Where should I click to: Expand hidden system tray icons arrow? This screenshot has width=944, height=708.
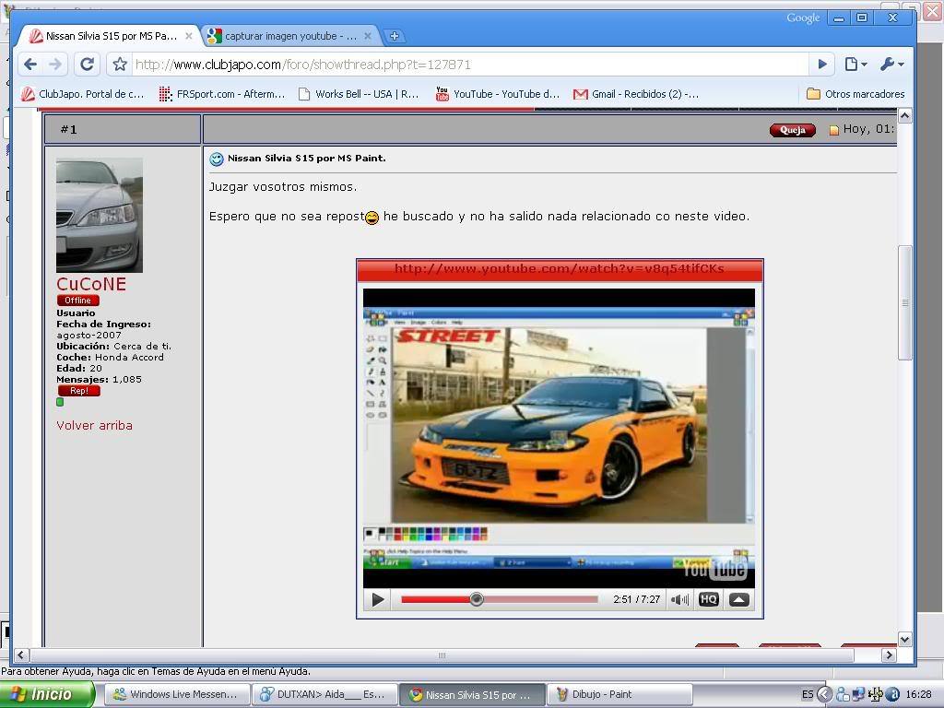(825, 695)
